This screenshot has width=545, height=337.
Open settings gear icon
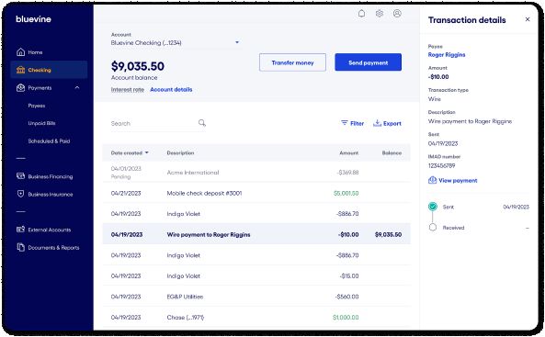380,14
